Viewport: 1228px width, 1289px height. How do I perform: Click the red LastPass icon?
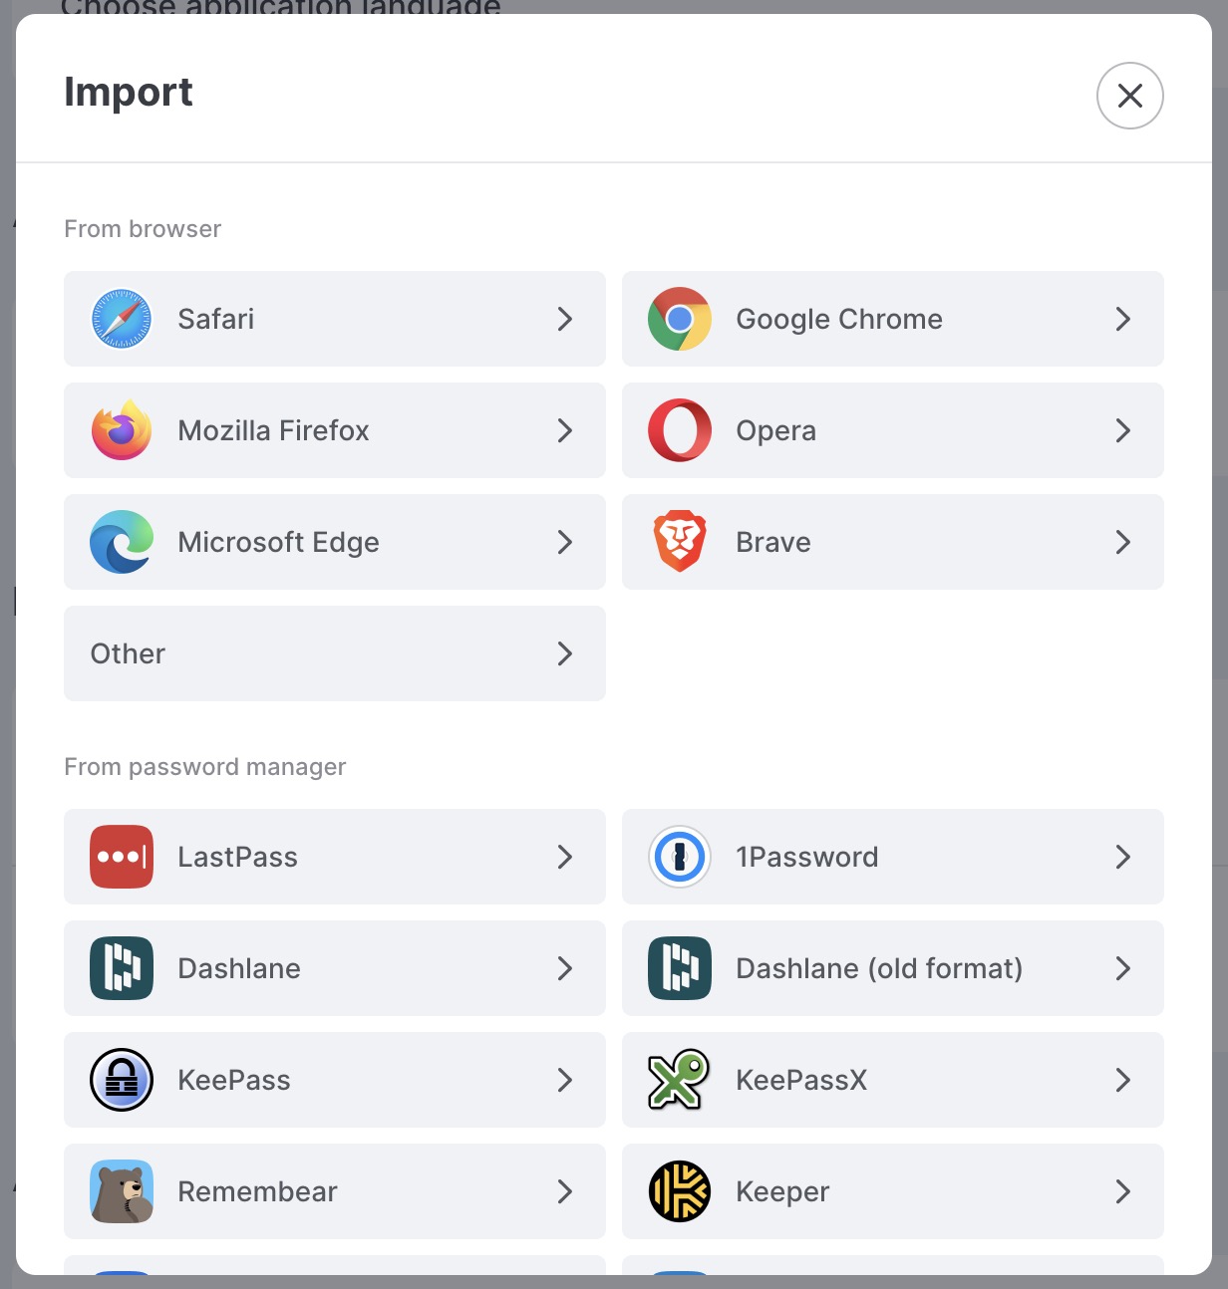(x=122, y=857)
